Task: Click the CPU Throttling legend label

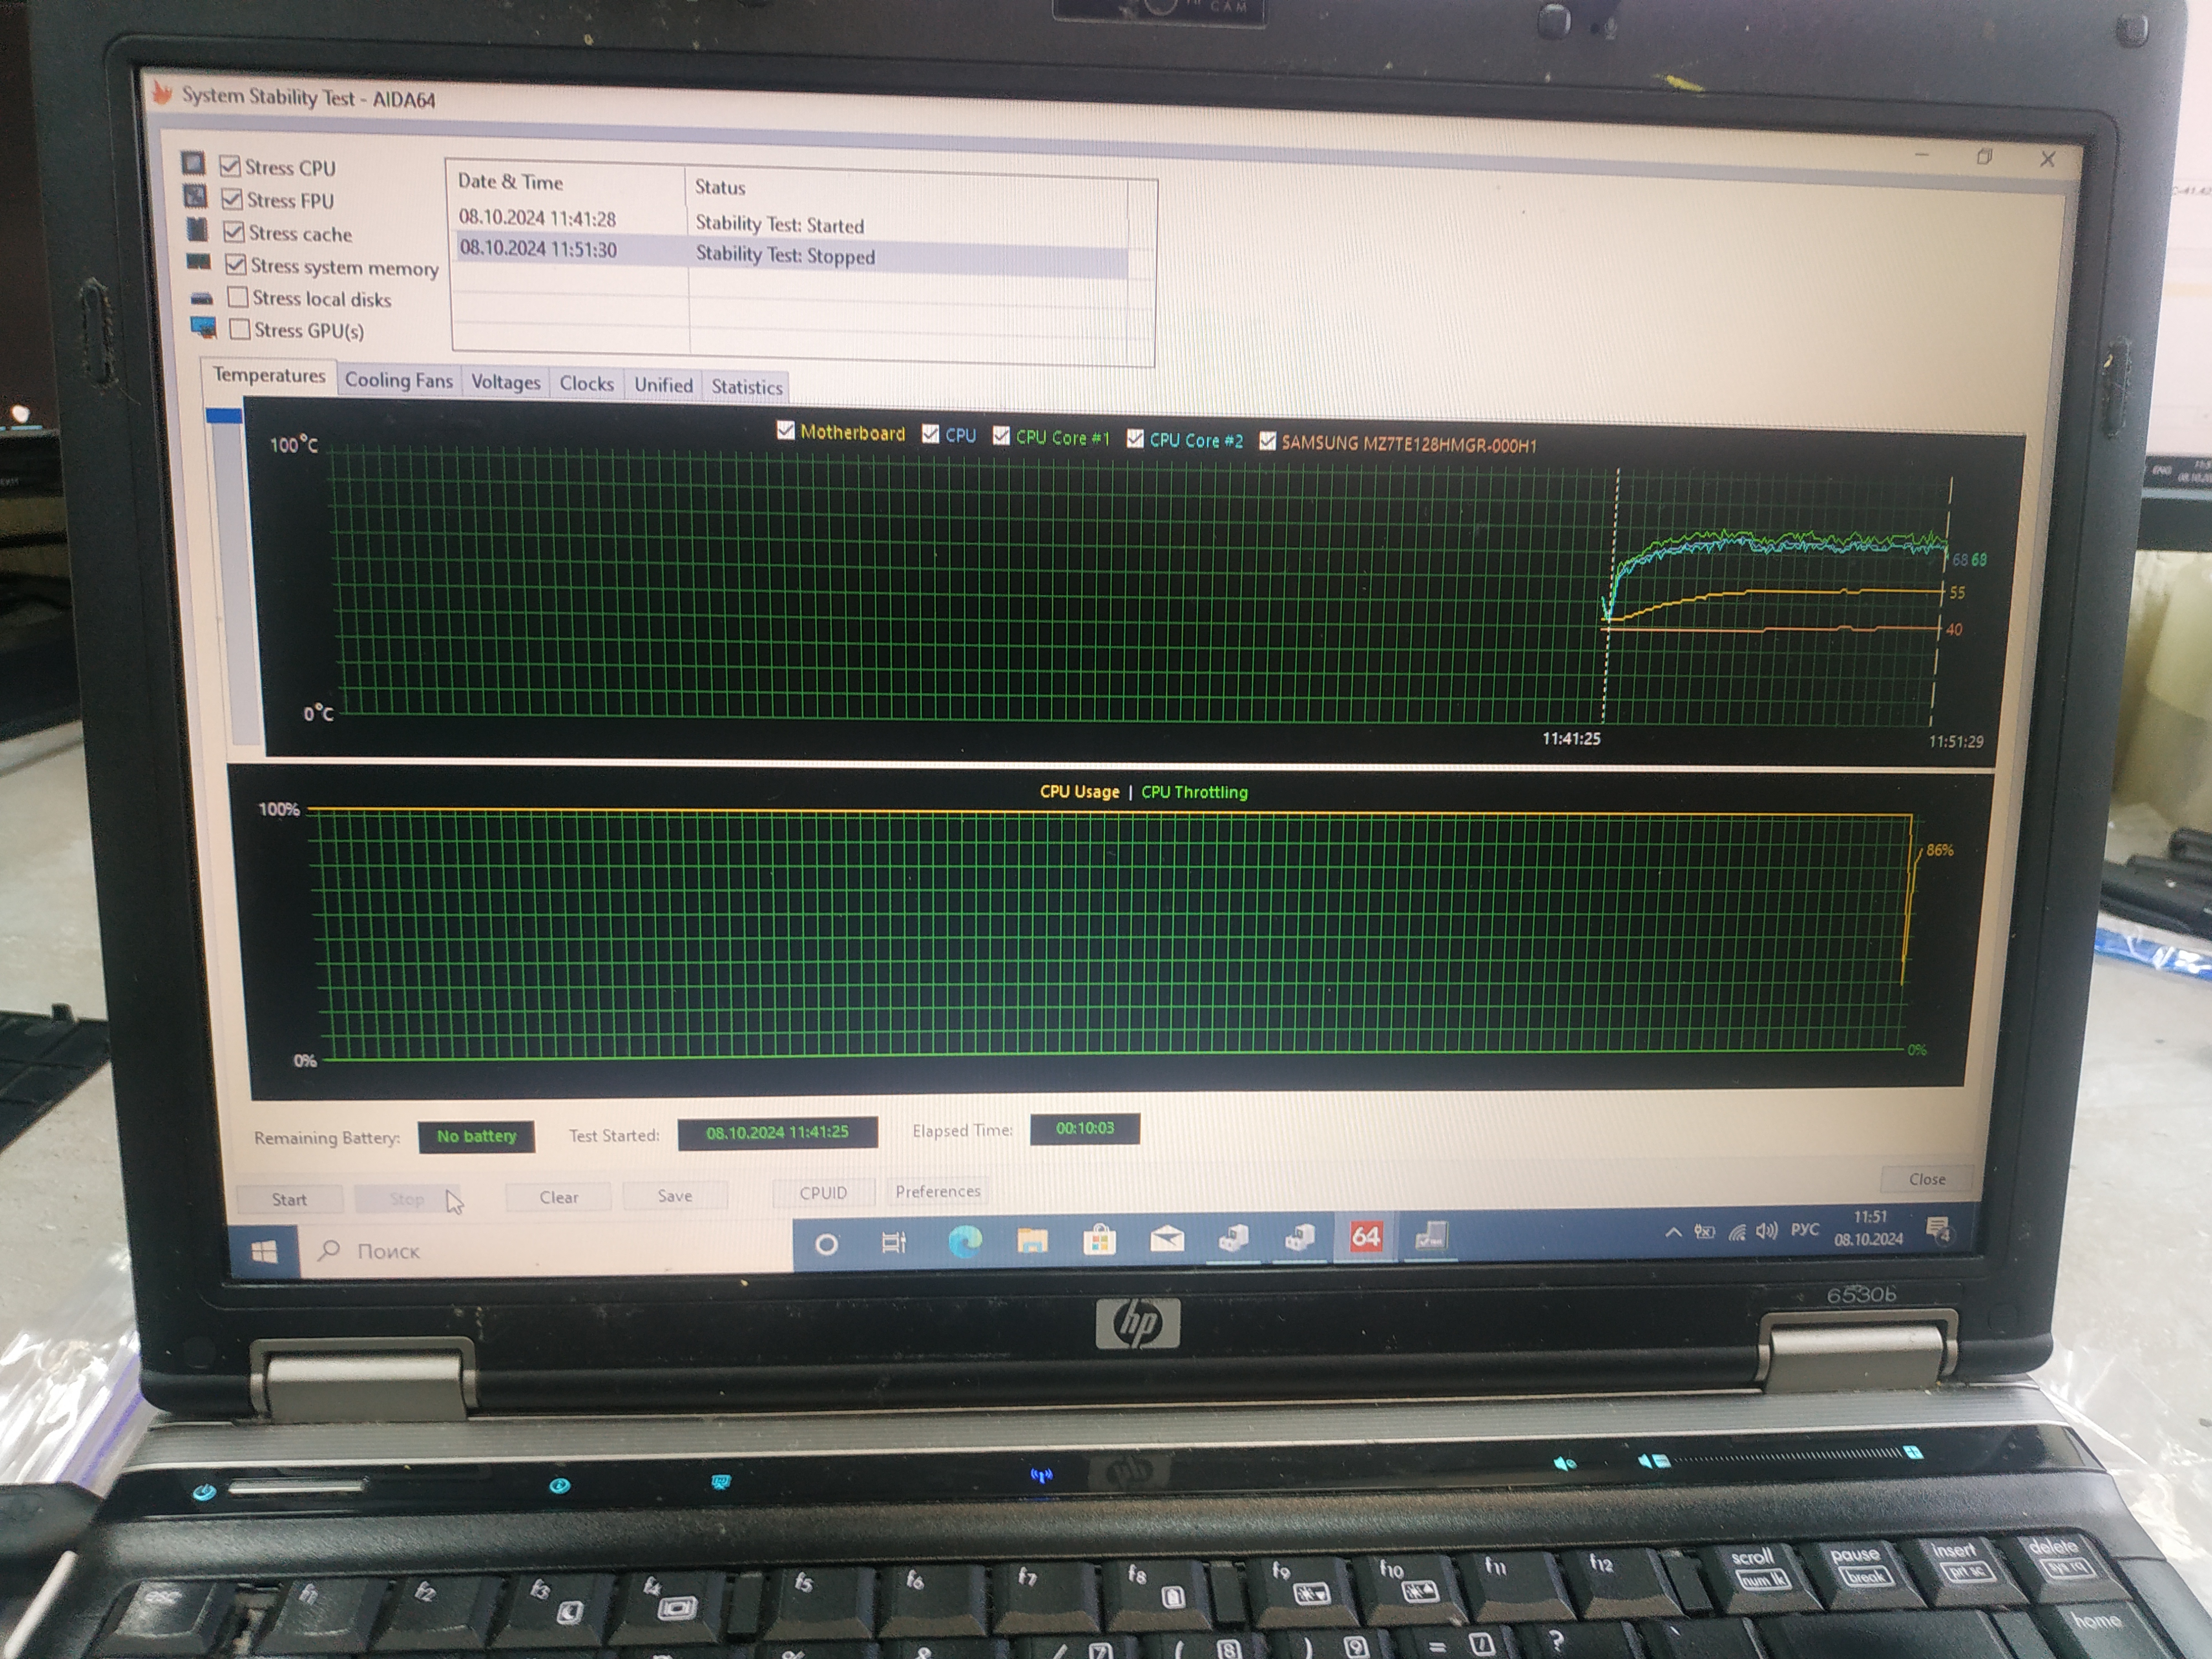Action: (1194, 792)
